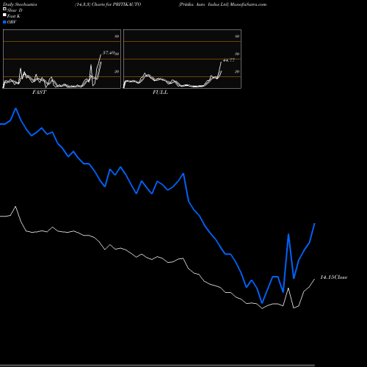Image resolution: width=367 pixels, height=367 pixels.
Task: Click the 44.77 value in FULL chart
Action: click(x=229, y=60)
